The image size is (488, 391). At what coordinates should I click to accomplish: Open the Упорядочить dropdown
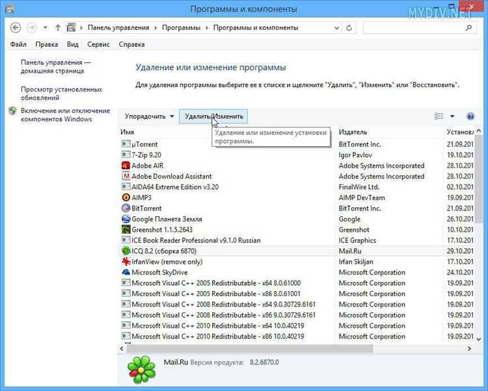[150, 116]
